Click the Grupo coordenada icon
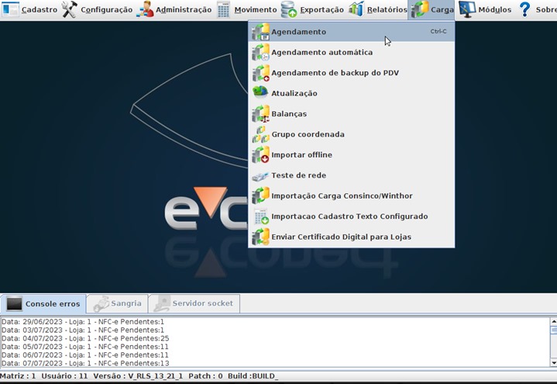Image resolution: width=557 pixels, height=384 pixels. (x=260, y=134)
